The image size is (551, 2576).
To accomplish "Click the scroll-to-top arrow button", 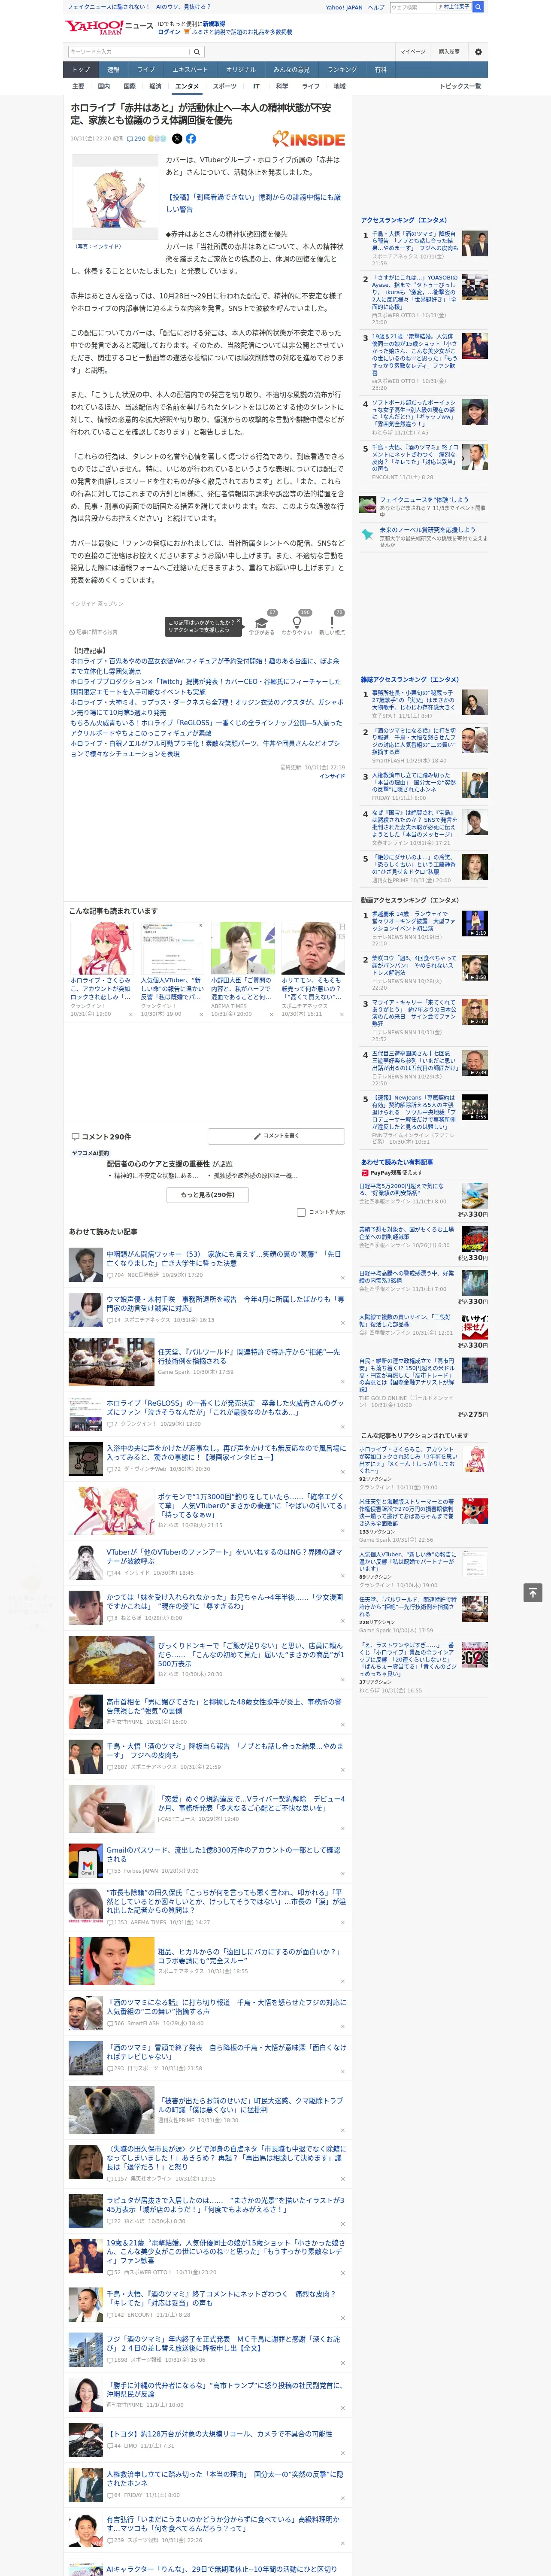I will tap(533, 1592).
